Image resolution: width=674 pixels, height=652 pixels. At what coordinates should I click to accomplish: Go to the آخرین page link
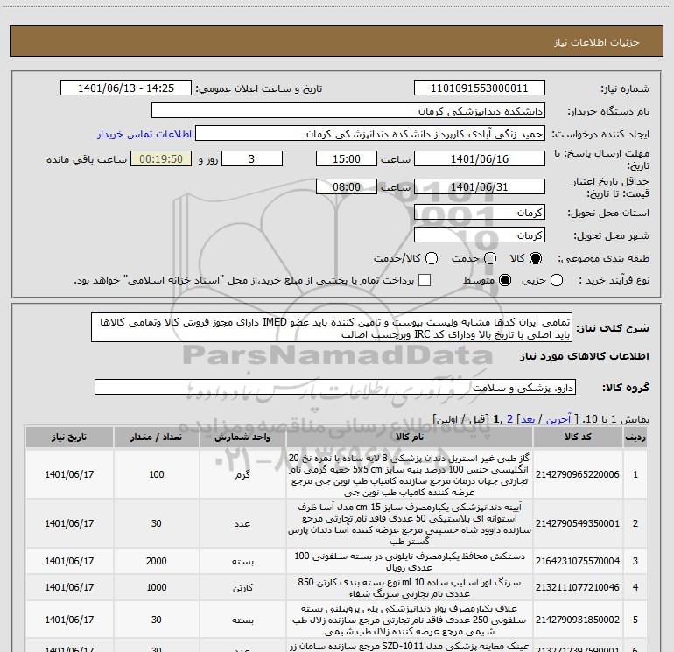pyautogui.click(x=558, y=419)
